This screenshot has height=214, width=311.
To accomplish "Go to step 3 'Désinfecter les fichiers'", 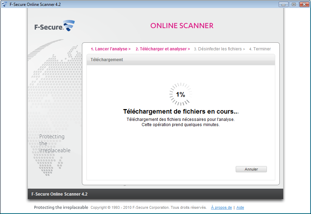I will click(219, 49).
